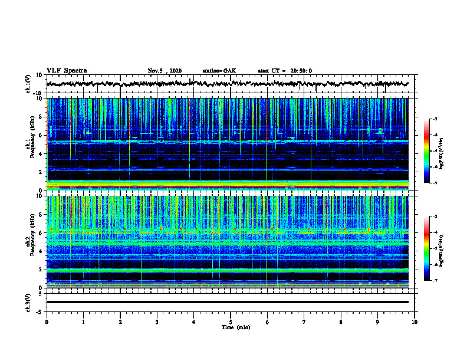Screen dimensions: 467x361
Task: Pick the ch.2 spectrogram color scale bar
Action: click(426, 248)
